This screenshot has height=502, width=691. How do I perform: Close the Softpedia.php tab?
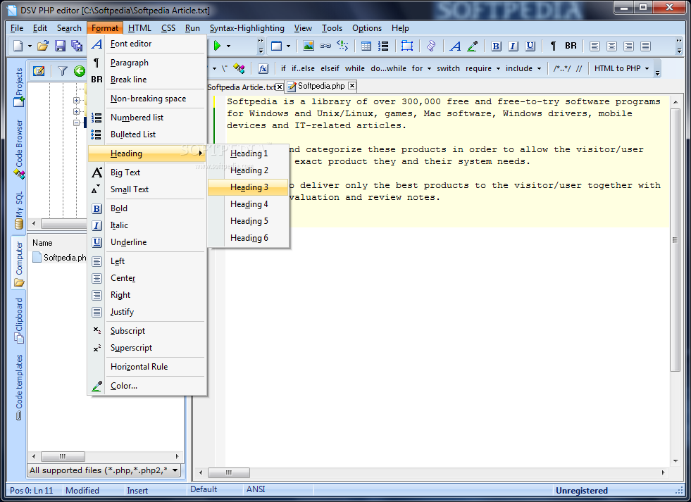tap(352, 86)
